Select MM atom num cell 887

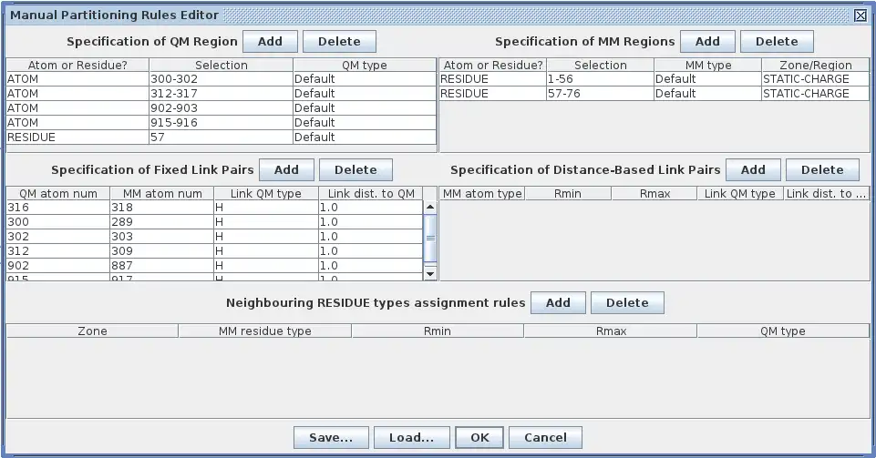[x=162, y=265]
